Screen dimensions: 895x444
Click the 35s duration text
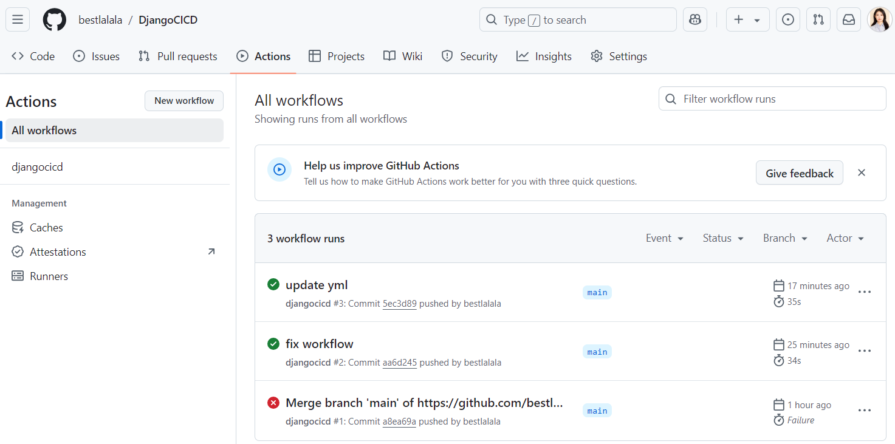click(x=794, y=301)
